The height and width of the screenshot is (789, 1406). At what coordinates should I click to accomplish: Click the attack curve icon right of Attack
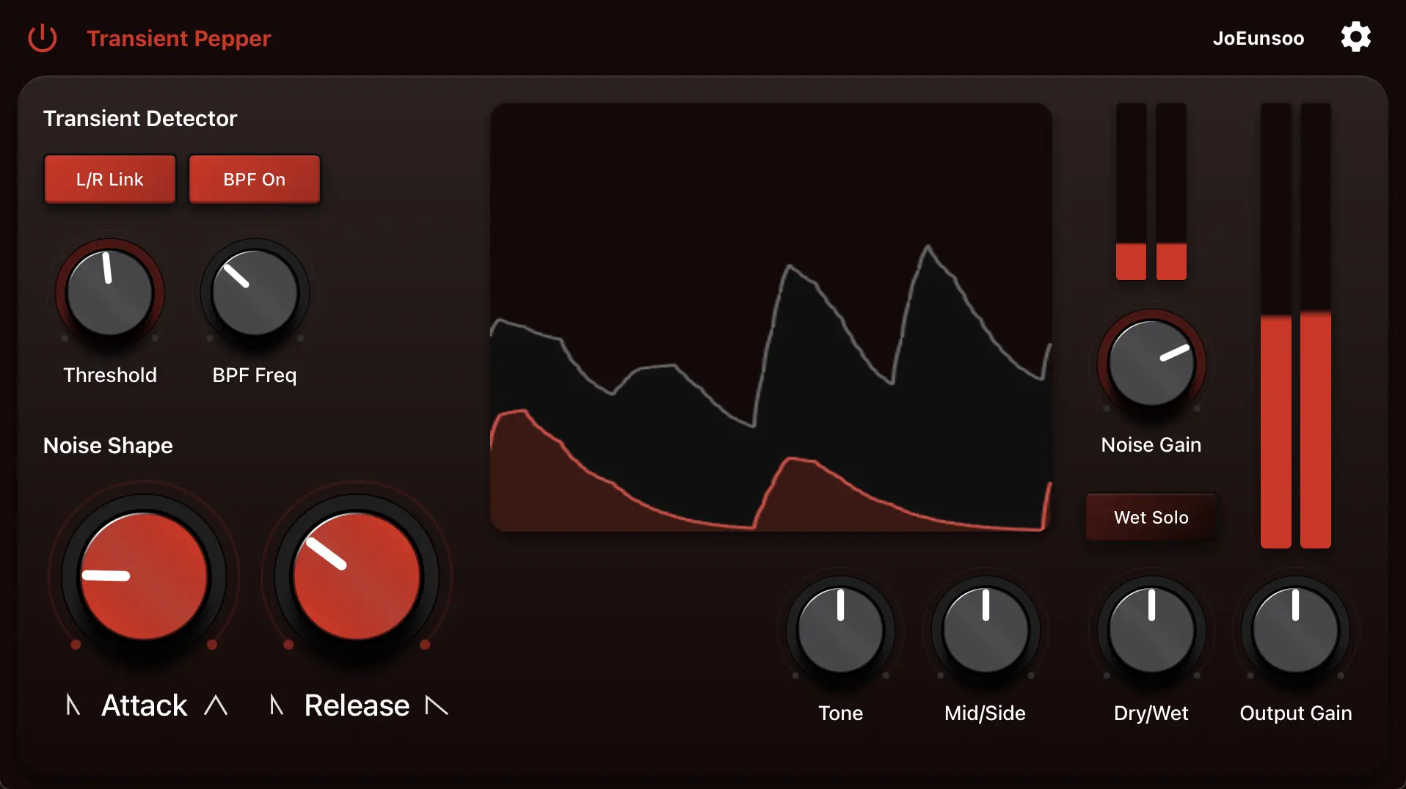coord(216,705)
